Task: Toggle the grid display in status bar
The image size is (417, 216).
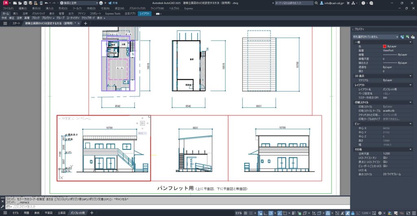Action: 246,213
